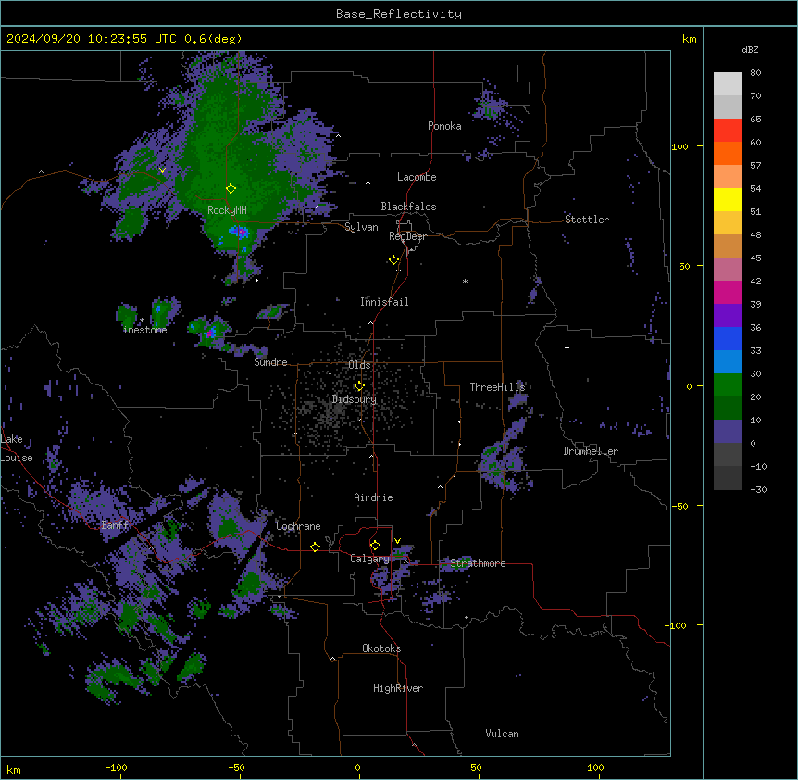Screen dimensions: 798x780
Task: Click the Lacombe city label
Action: [x=417, y=177]
